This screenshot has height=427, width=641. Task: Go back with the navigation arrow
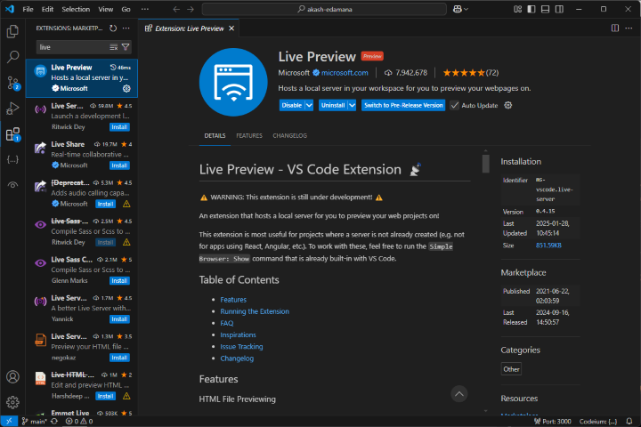coord(176,9)
